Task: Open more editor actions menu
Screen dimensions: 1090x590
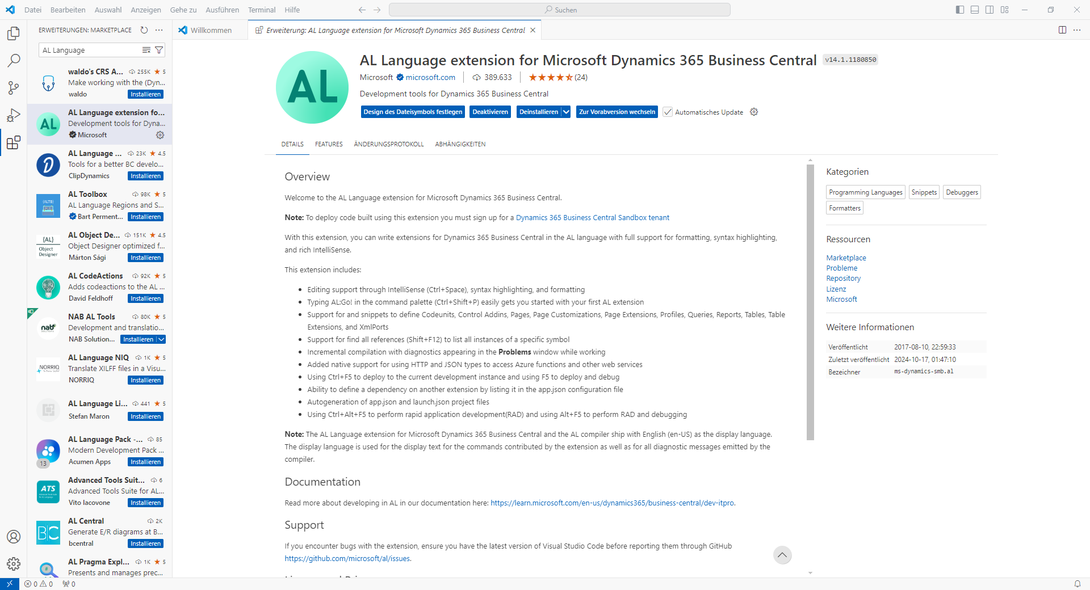Action: coord(1077,30)
